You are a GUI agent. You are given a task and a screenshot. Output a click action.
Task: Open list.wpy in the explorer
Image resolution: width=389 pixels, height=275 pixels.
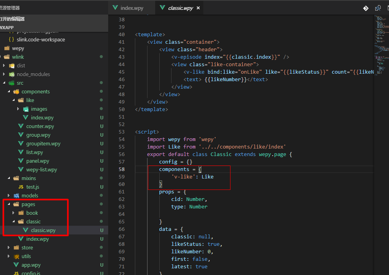tap(35, 152)
